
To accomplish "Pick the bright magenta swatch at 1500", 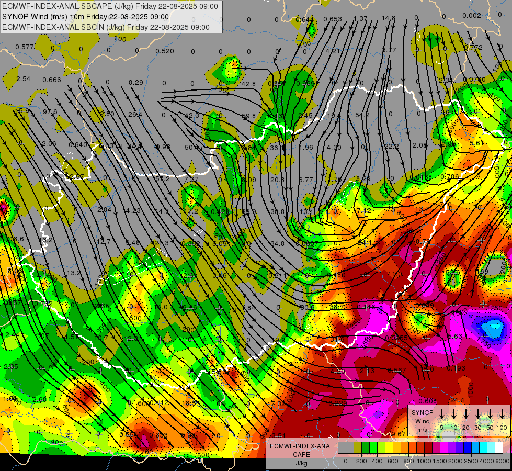I will (444, 448).
